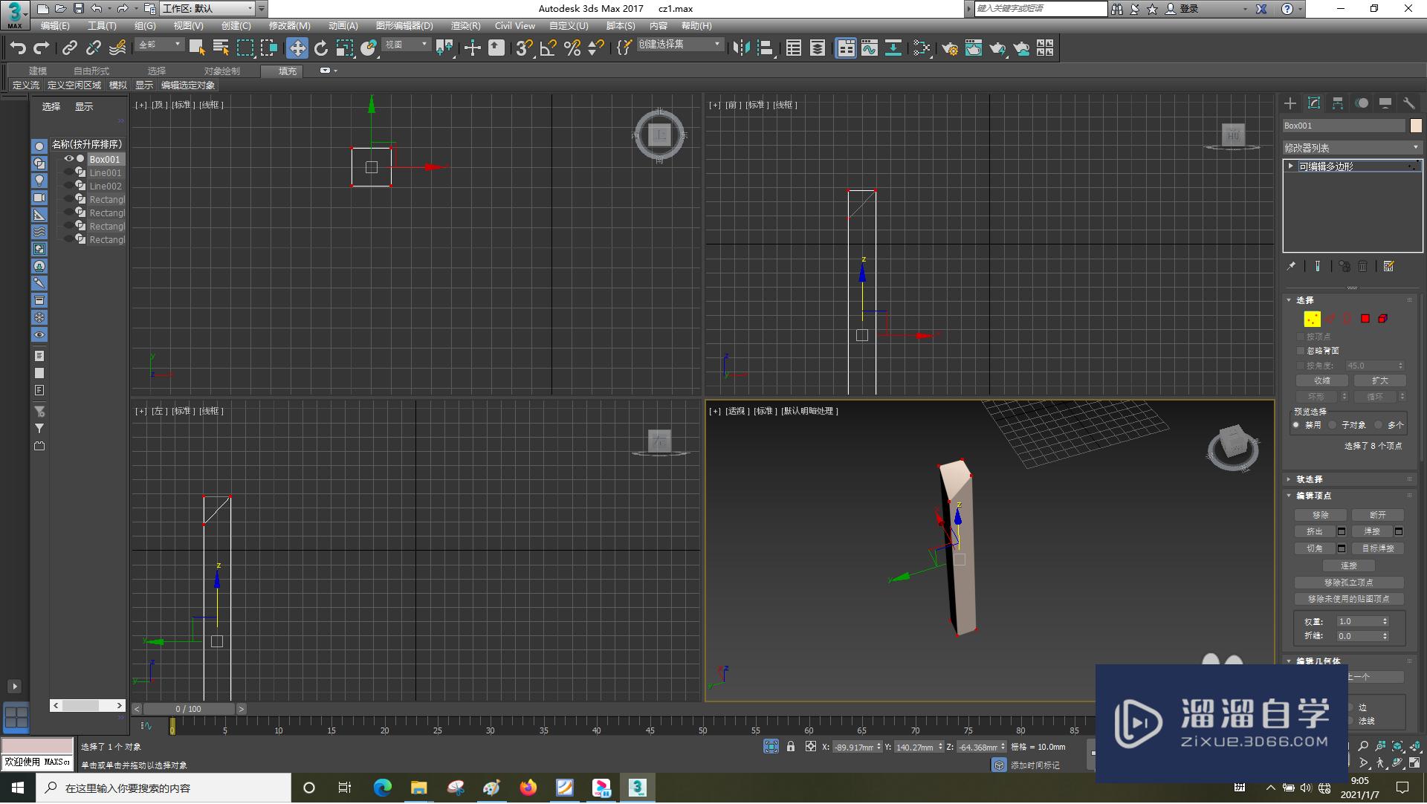Open Render Setup dialog

[950, 48]
